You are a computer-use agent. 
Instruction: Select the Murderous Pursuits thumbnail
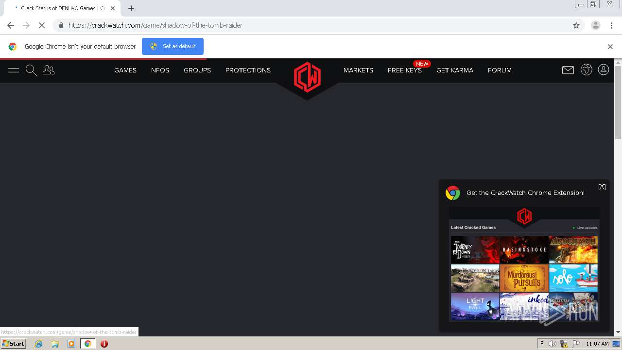click(x=524, y=278)
